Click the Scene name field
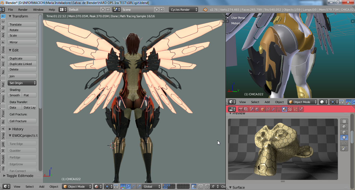 [137, 10]
